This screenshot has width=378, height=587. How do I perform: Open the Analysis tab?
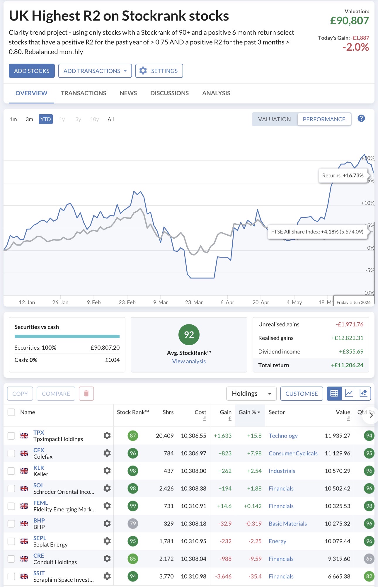216,93
